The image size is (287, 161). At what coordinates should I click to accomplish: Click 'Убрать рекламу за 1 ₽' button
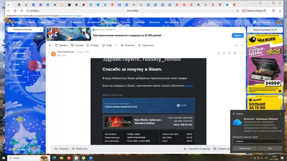265,30
